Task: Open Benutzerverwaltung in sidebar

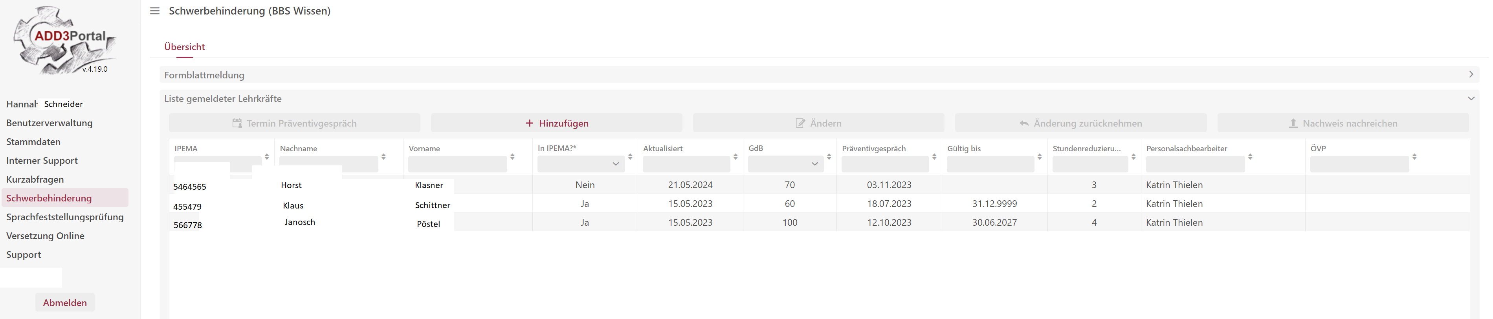Action: [49, 123]
